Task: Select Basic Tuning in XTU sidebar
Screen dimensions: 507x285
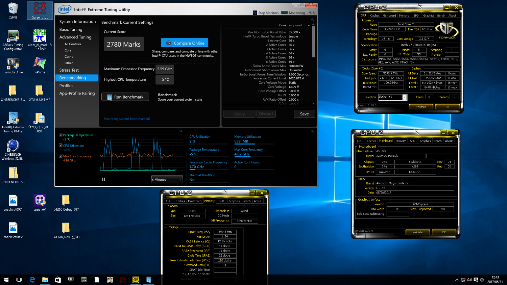Action: (x=71, y=29)
